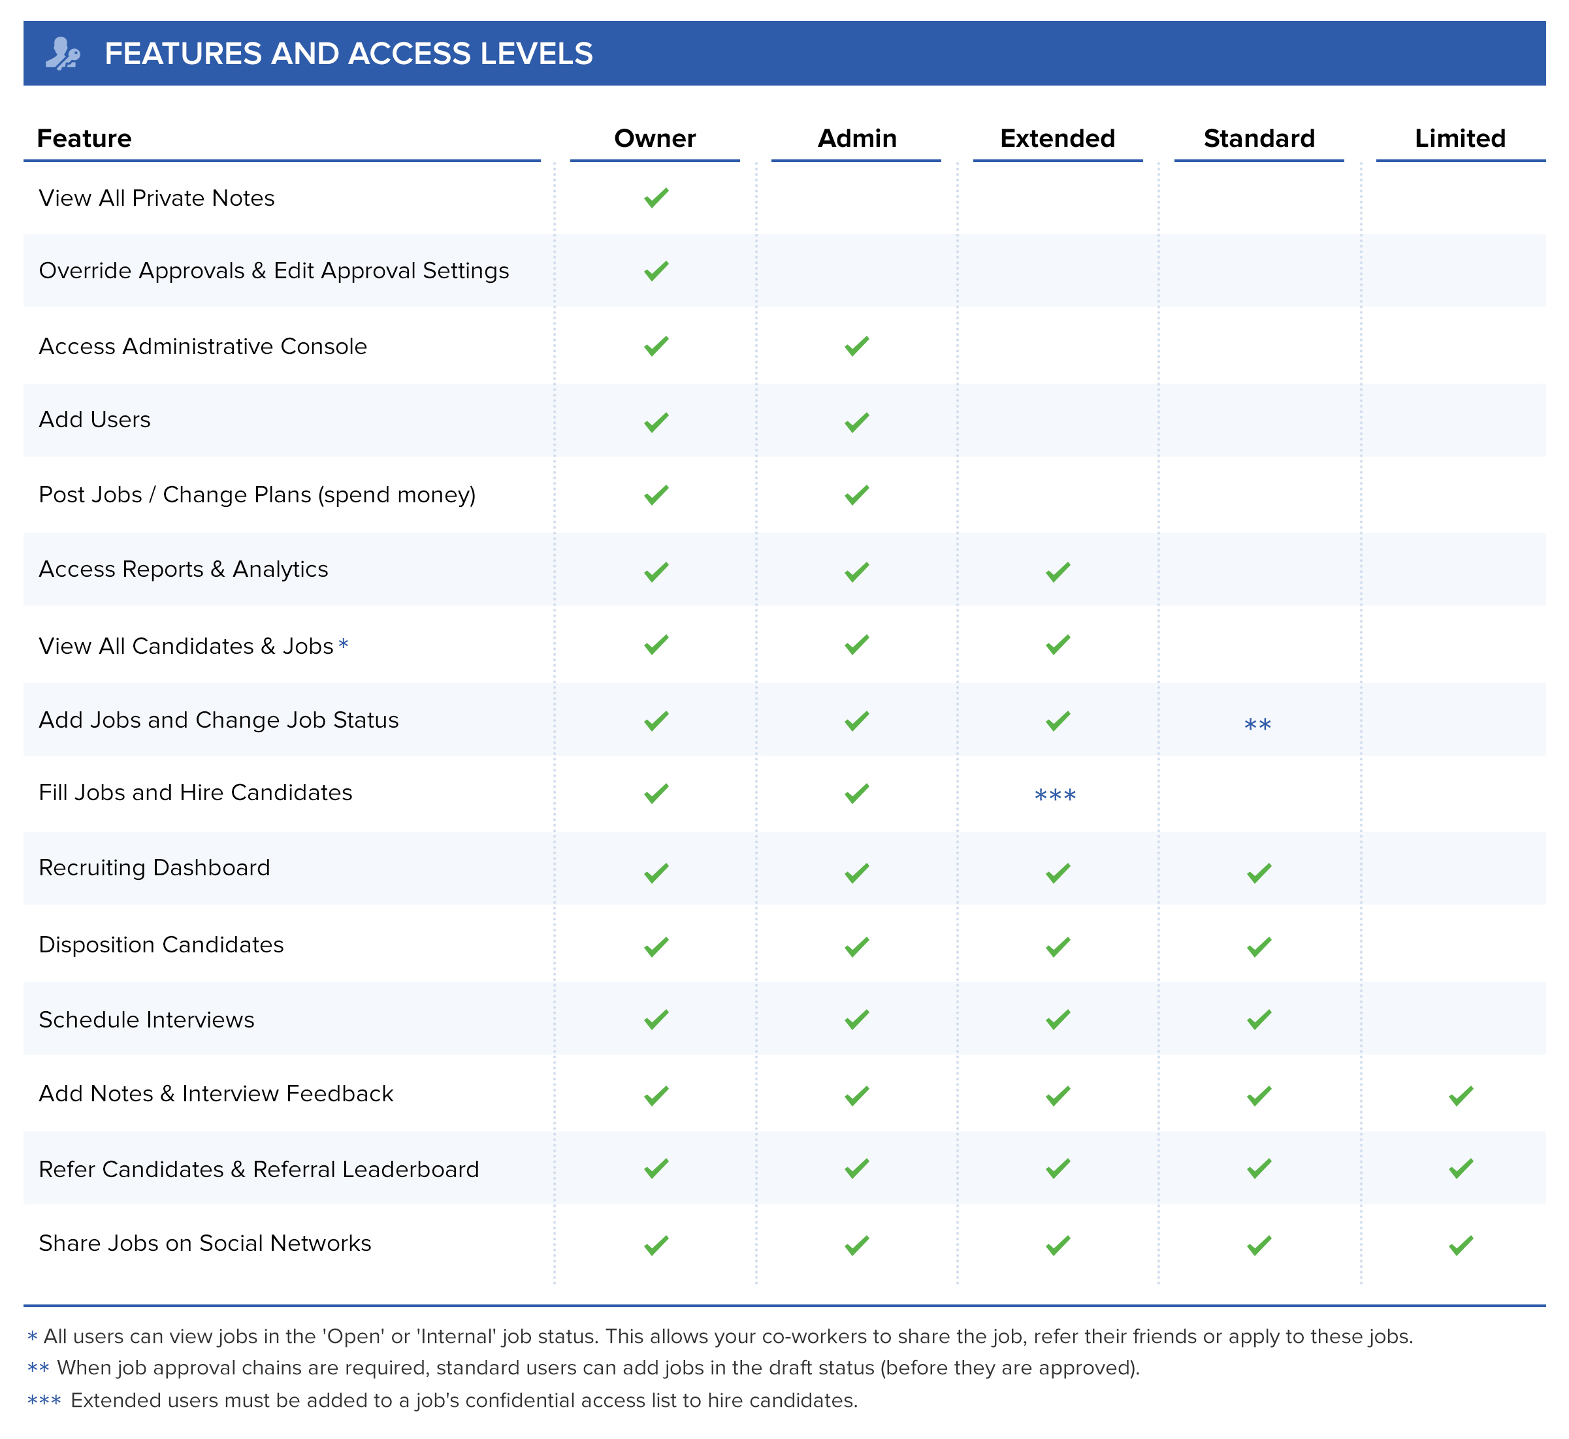Select the Extended column header

[1058, 138]
